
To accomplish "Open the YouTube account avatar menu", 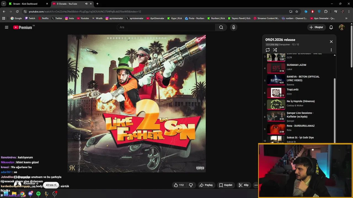I will click(342, 27).
